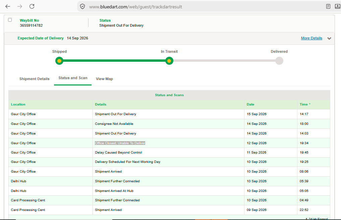Screen dimensions: 341x220
Task: Select 'Shipment Arrived At Hub' entry
Action: pyautogui.click(x=114, y=191)
